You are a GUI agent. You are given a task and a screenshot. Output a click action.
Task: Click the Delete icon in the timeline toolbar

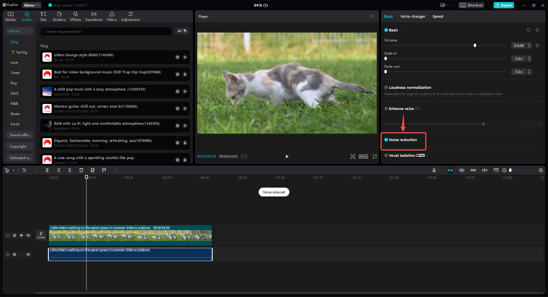pos(81,170)
